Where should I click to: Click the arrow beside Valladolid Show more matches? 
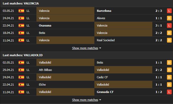pyautogui.click(x=100, y=100)
